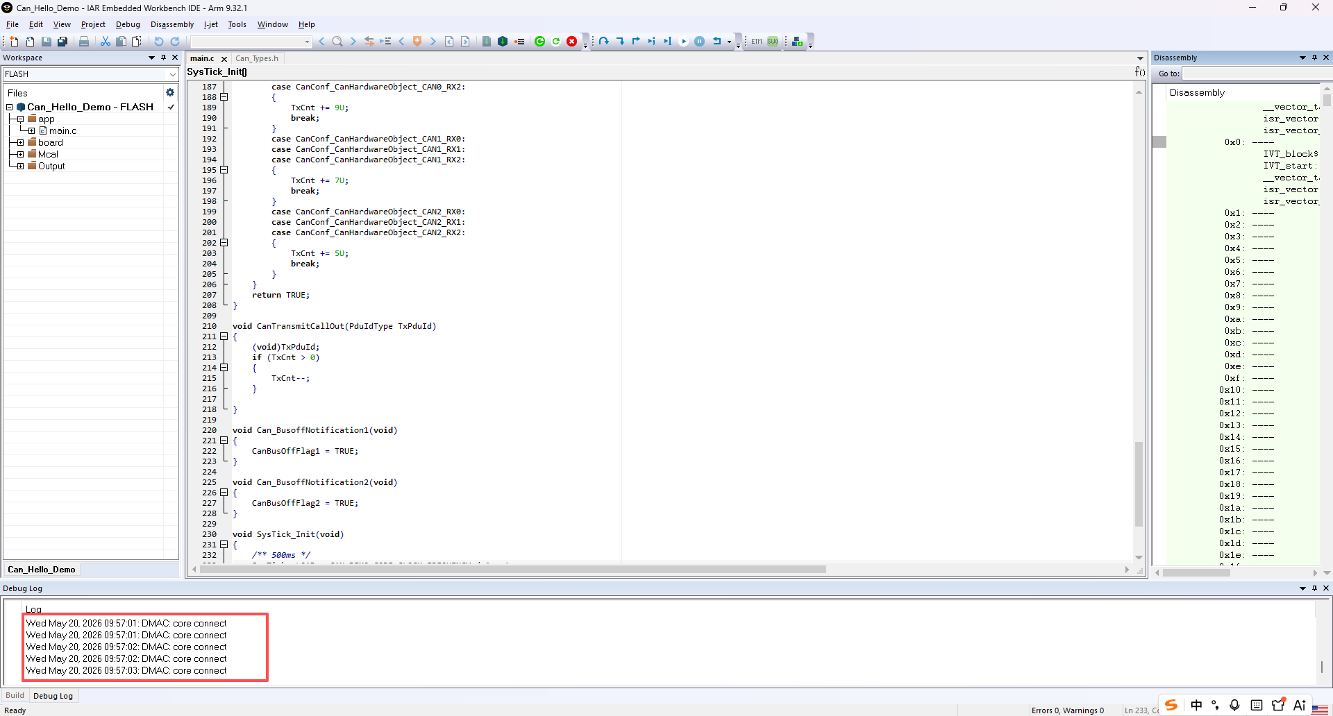Expand the board folder node

pos(21,143)
